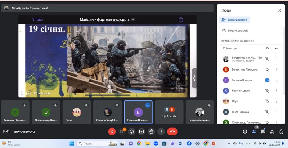The height and width of the screenshot is (148, 288).
Task: Open PowerPoint from the taskbar
Action: click(x=214, y=143)
